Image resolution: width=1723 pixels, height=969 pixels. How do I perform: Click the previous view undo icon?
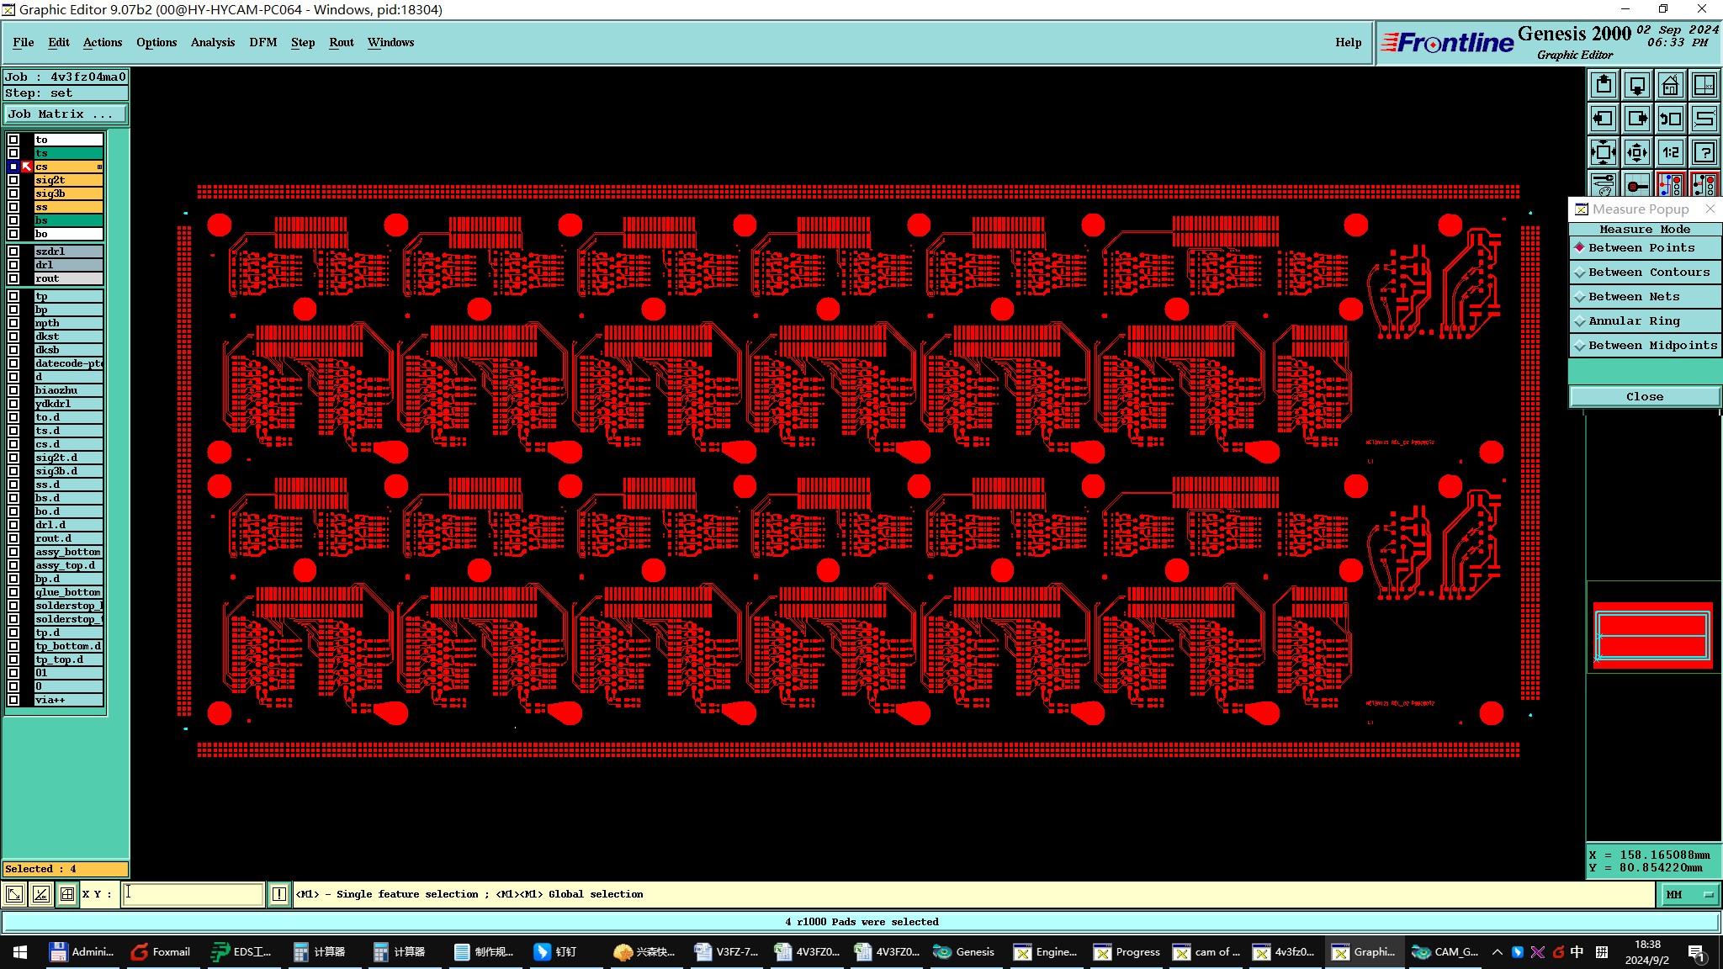click(1670, 119)
